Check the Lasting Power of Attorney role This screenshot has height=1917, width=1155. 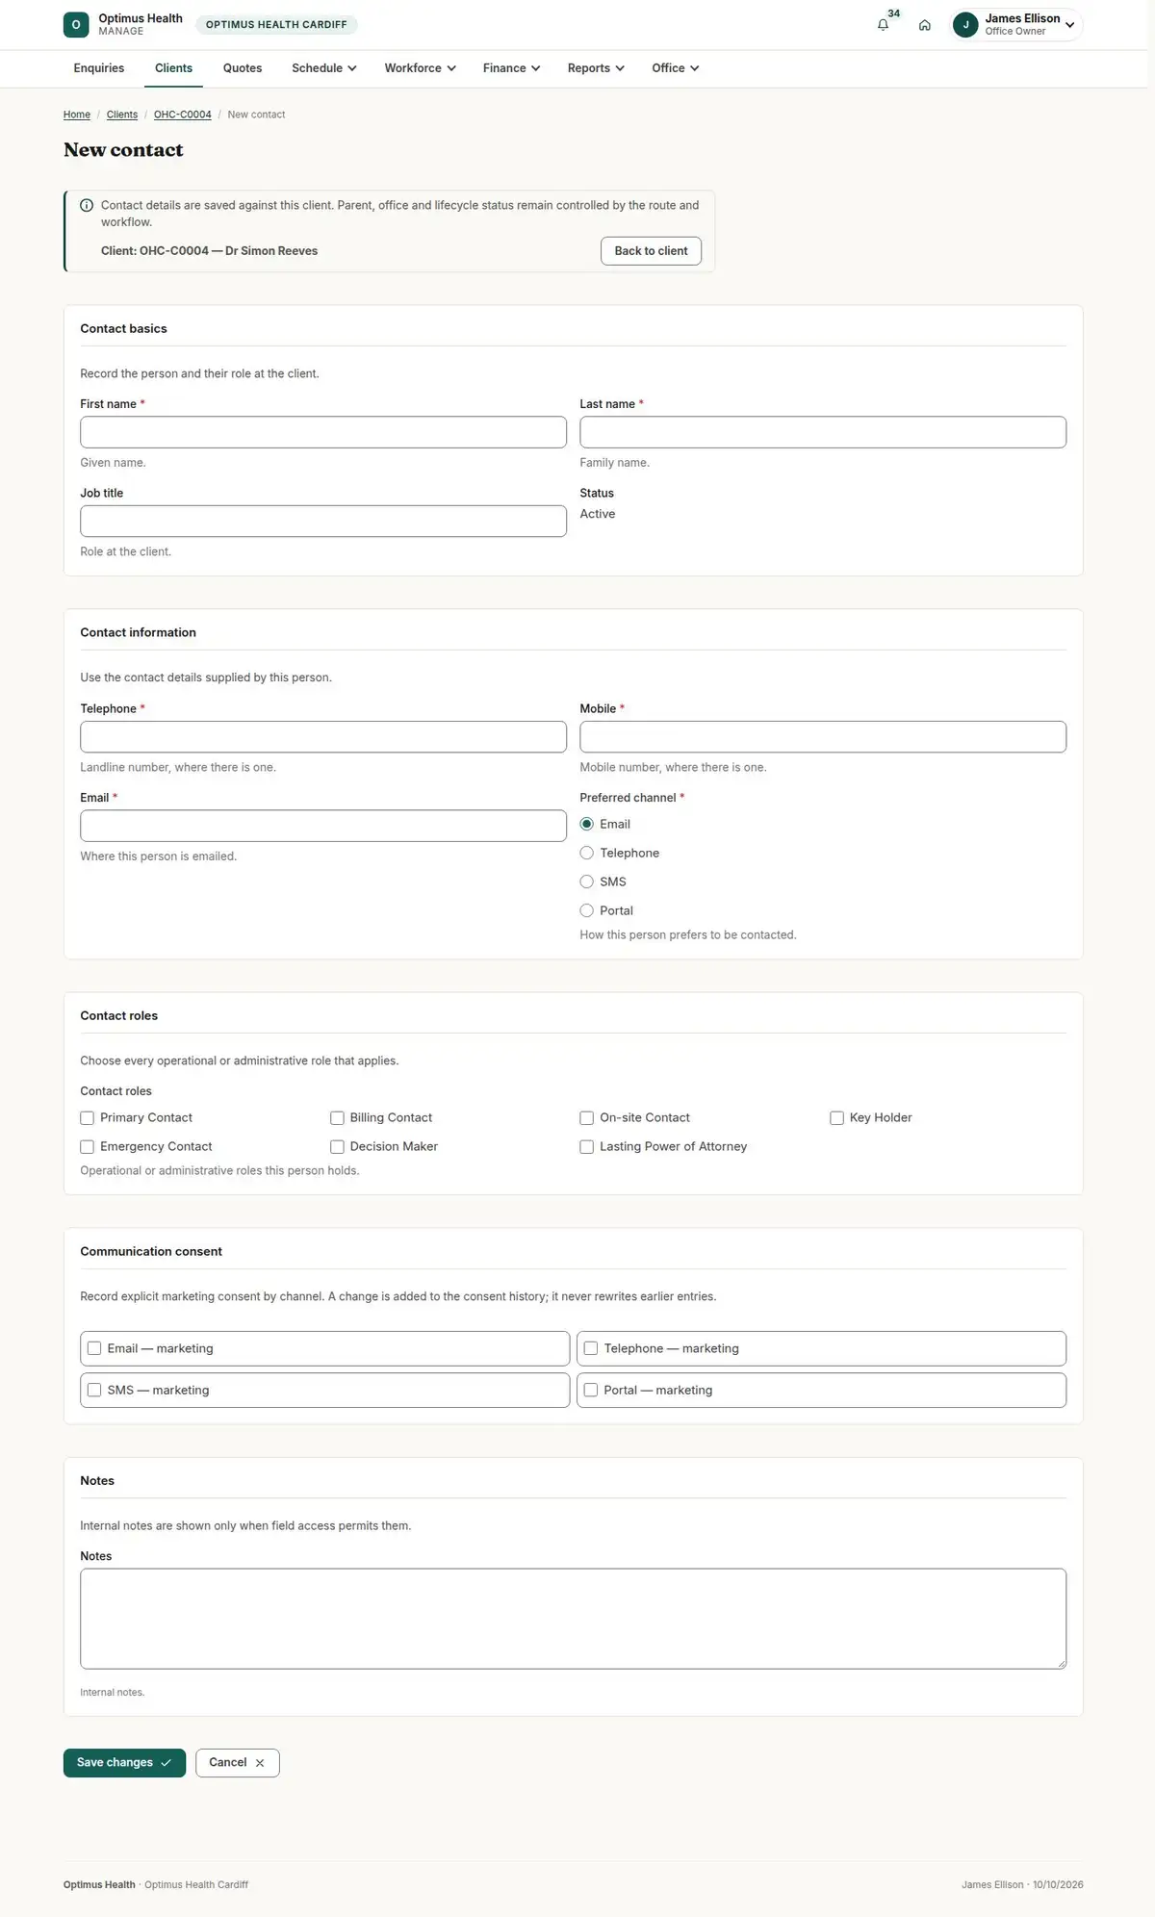coord(586,1146)
